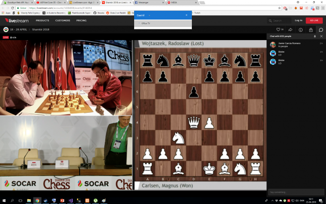Click the Pricing link
The height and width of the screenshot is (204, 326).
[x=81, y=20]
